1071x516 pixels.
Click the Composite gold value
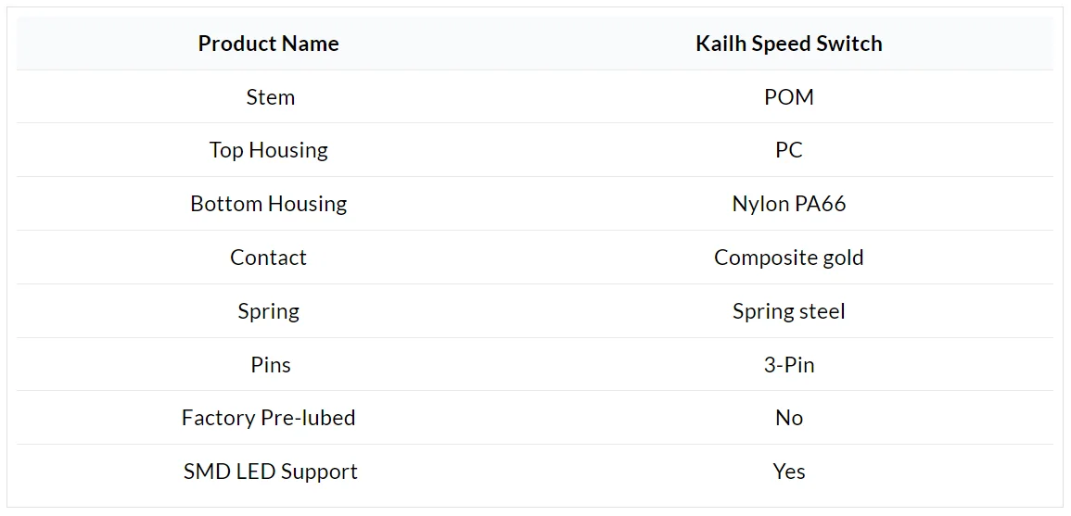tap(789, 258)
